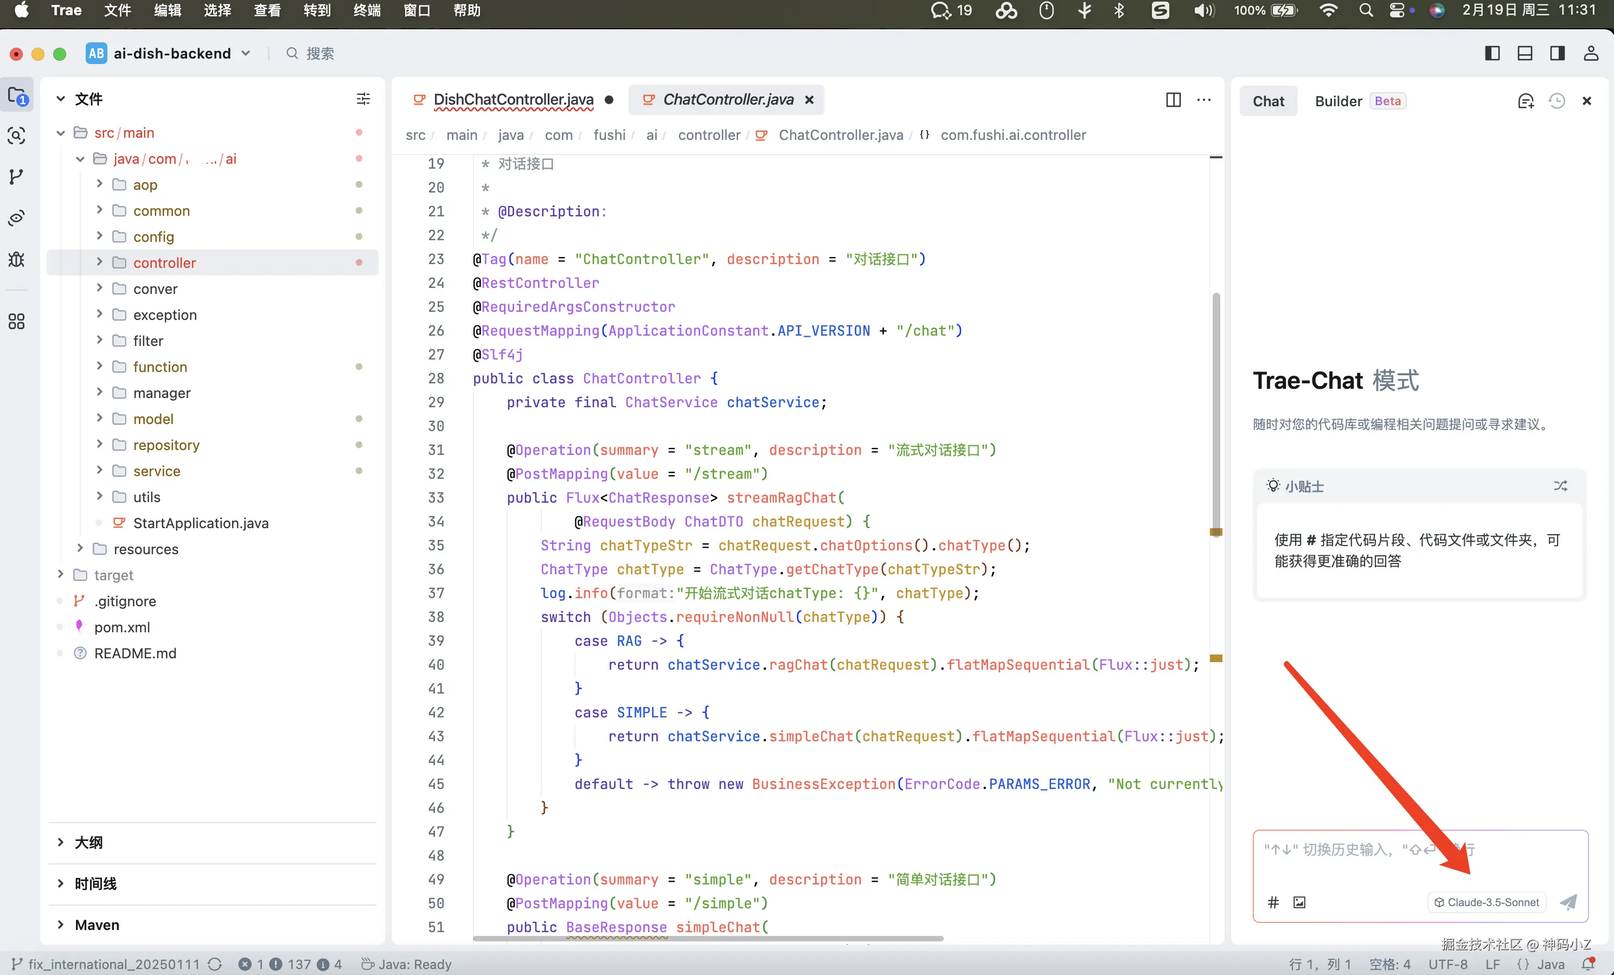Open the debug bug icon in the sidebar
This screenshot has height=975, width=1614.
coord(16,259)
